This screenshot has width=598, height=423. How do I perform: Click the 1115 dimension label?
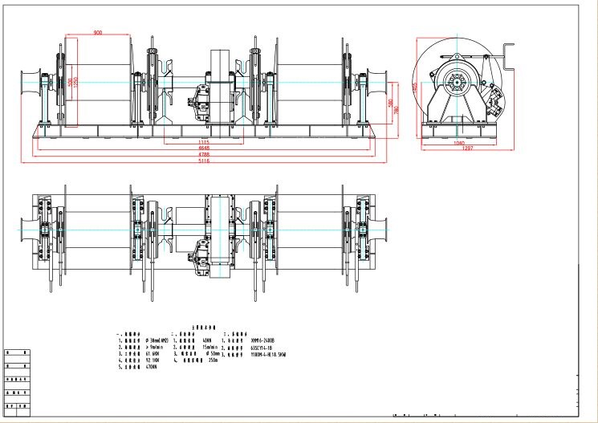coord(204,142)
